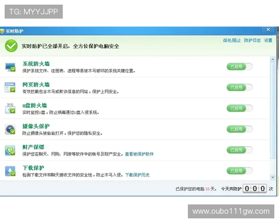Click the 网页防火墙 heading
279x223 pixels.
[x=36, y=85]
